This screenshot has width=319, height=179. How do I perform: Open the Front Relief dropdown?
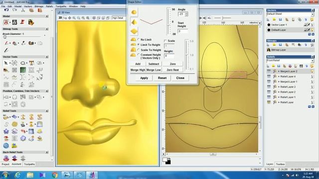pyautogui.click(x=313, y=61)
